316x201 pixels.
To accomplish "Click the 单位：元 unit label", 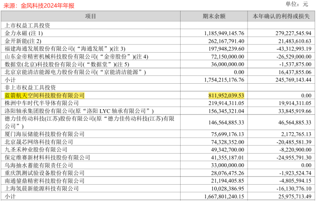I will click(297, 4).
